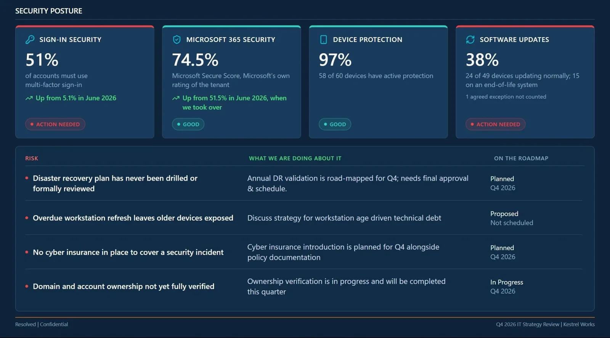
Task: Click "1 agreed exception not counted" note
Action: [506, 97]
